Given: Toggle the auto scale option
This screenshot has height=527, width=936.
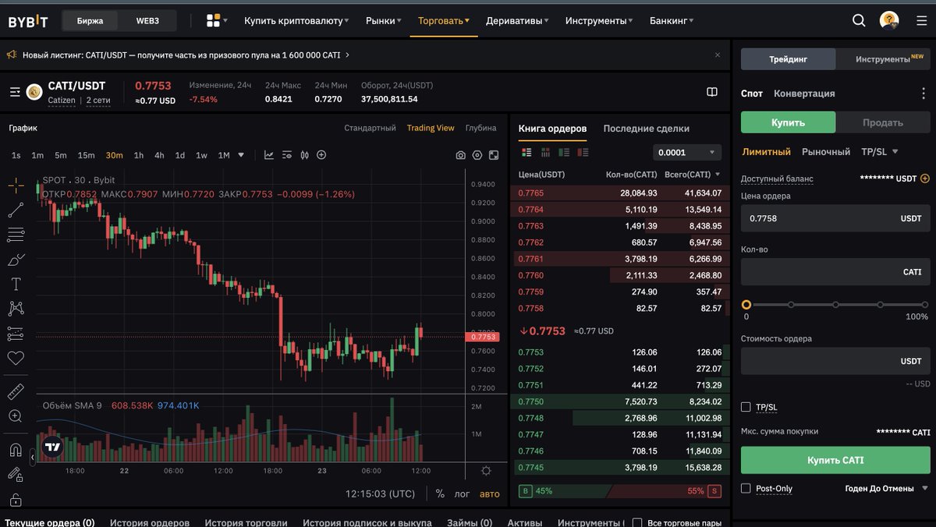Looking at the screenshot, I should tap(489, 493).
